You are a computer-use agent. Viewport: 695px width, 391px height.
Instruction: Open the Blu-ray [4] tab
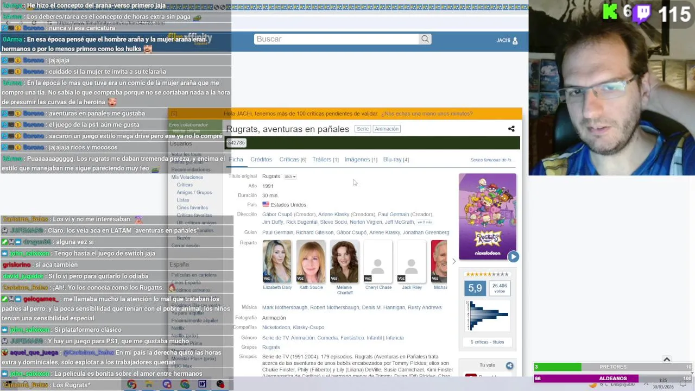point(396,160)
